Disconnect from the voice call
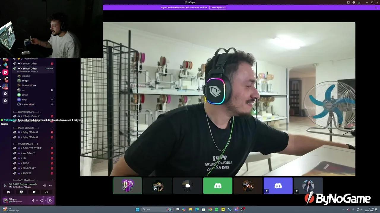This screenshot has width=380, height=213. click(x=50, y=185)
